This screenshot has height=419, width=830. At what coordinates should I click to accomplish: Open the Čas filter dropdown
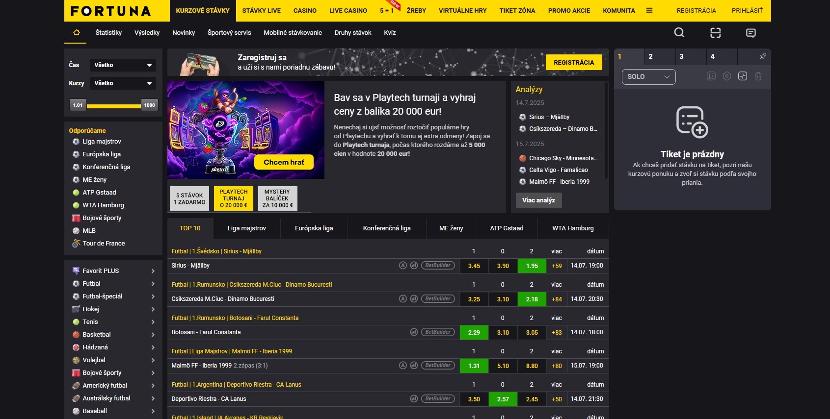tap(123, 65)
